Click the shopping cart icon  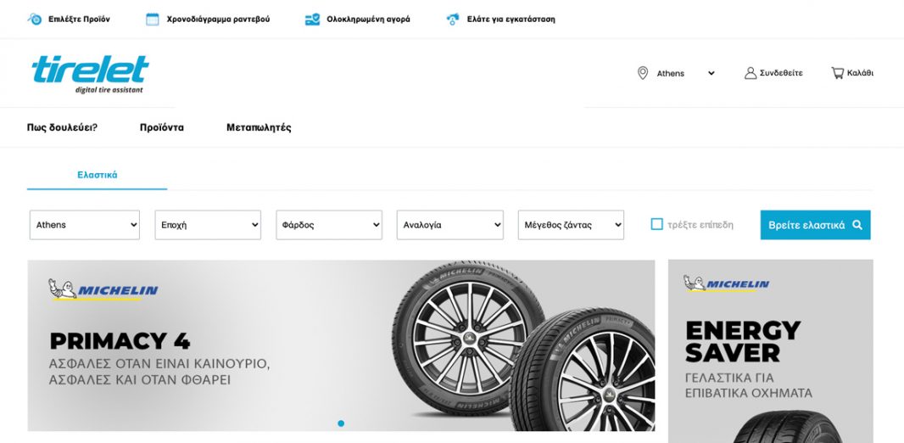[x=837, y=73]
